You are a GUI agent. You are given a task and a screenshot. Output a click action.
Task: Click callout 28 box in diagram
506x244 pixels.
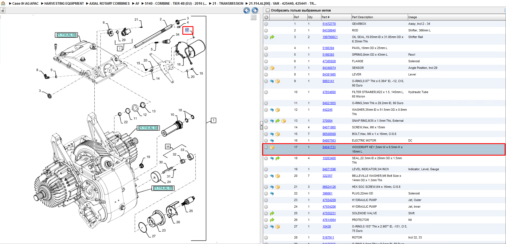(x=168, y=147)
